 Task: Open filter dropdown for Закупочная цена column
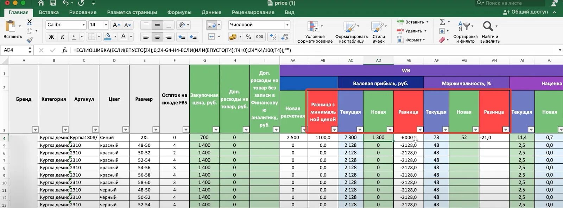click(216, 130)
